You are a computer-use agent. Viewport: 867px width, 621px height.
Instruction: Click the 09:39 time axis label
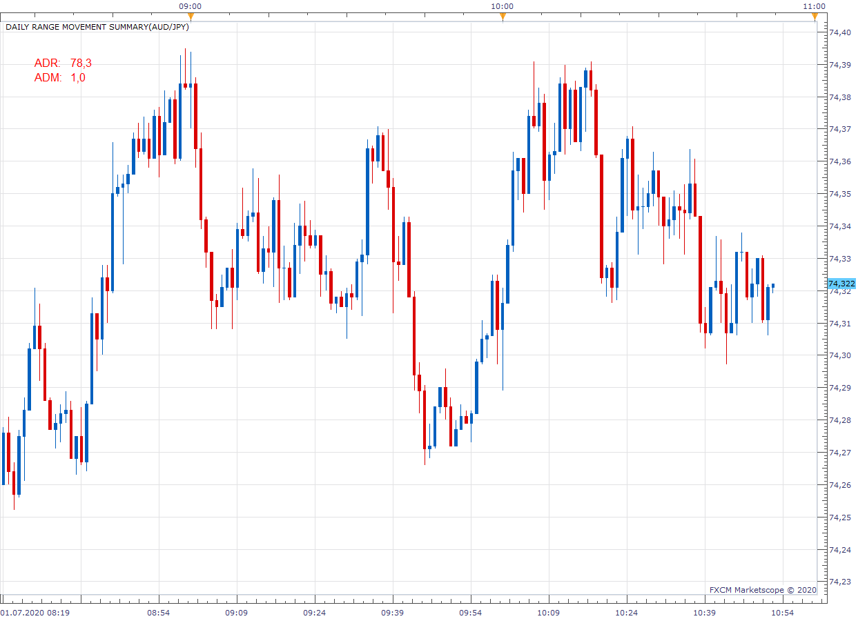tap(393, 612)
